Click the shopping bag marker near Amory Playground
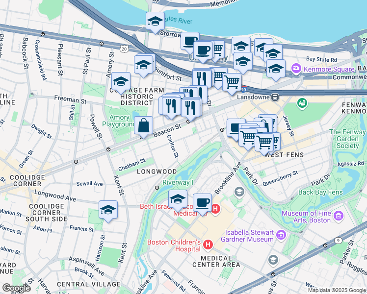This screenshot has height=294, width=367. click(x=143, y=127)
